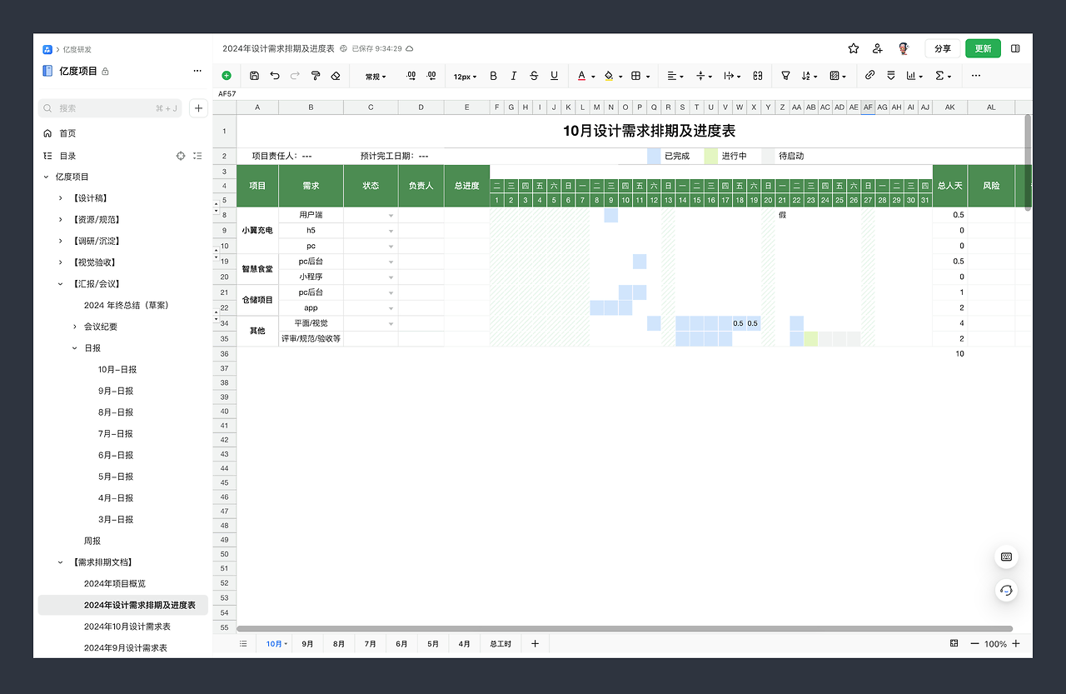
Task: Expand the 【资源/规范】 folder
Action: click(61, 219)
